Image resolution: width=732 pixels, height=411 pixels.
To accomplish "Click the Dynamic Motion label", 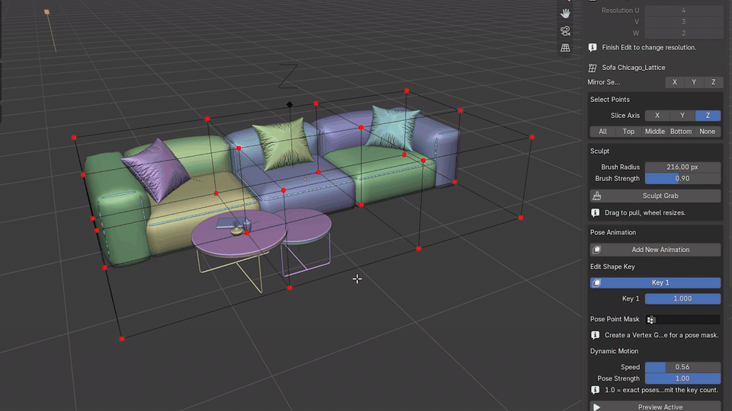I will tap(614, 352).
